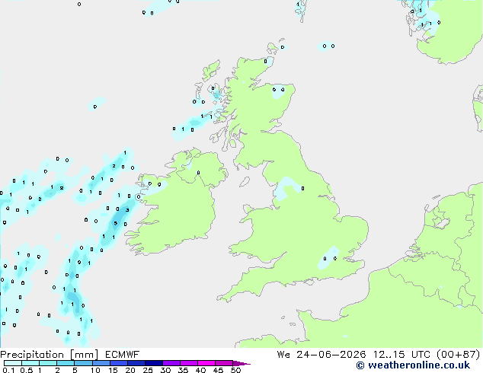Select the 2–5 mm legend swatch
This screenshot has width=483, height=373.
click(66, 363)
